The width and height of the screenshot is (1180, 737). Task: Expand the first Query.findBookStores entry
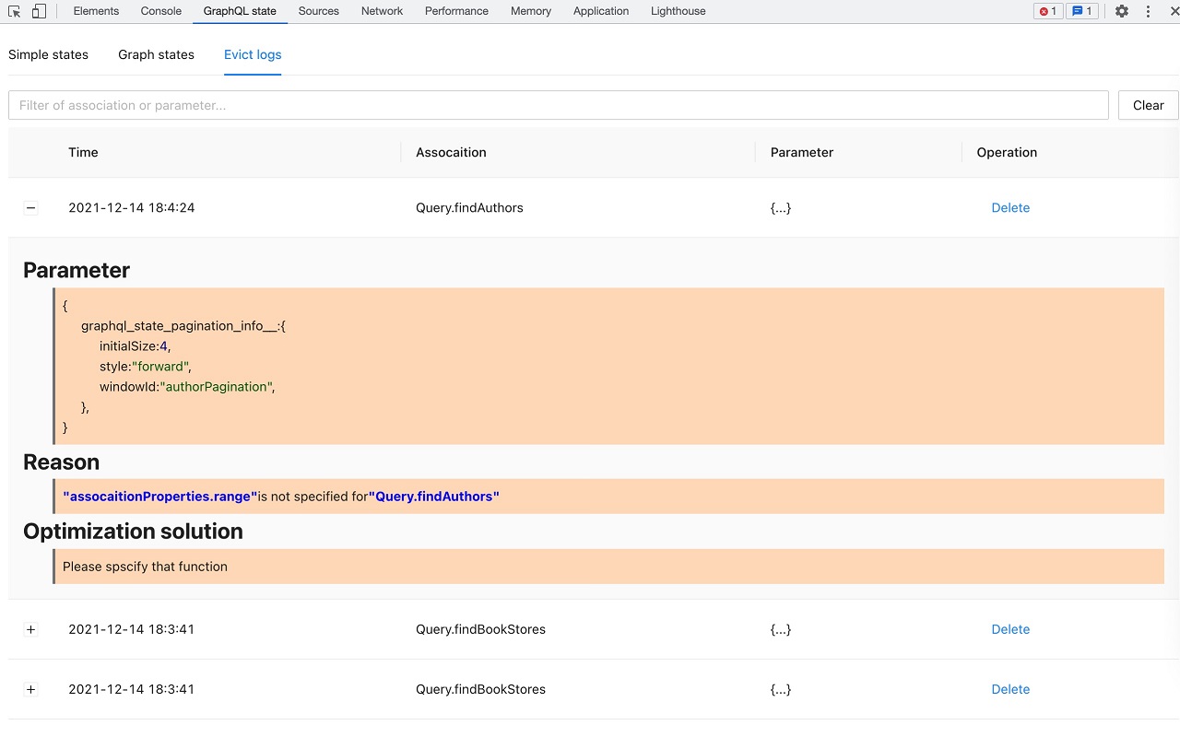point(31,629)
